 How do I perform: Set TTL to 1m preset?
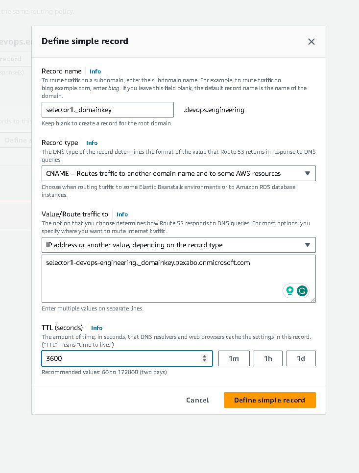pos(234,358)
